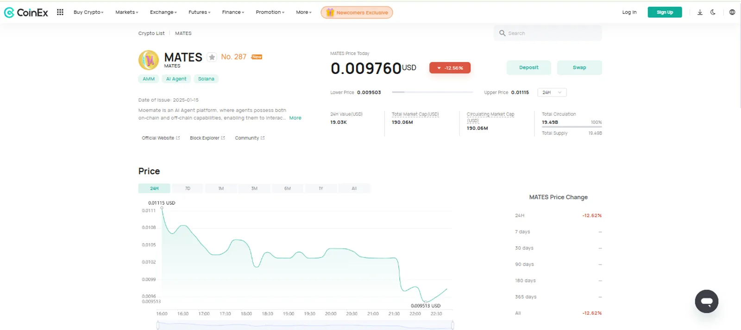
Task: Click the search magnifier icon
Action: 502,33
